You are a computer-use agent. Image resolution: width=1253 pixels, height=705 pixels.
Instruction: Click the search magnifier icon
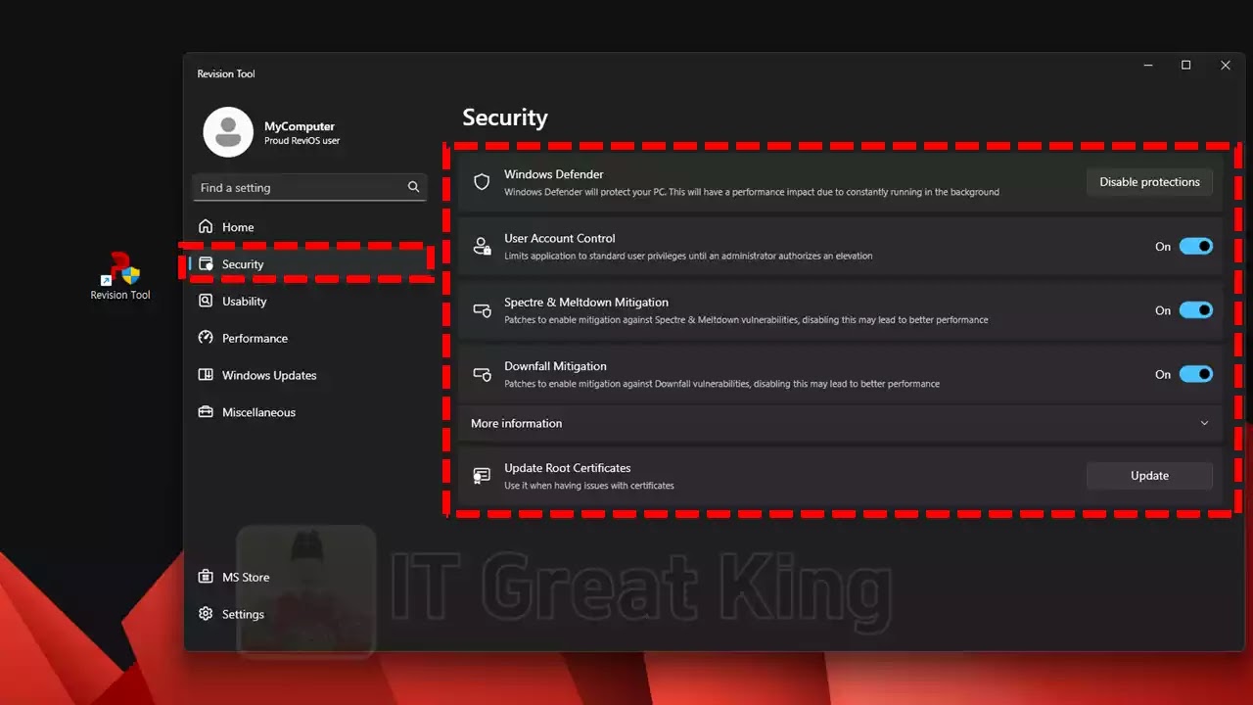click(x=413, y=187)
